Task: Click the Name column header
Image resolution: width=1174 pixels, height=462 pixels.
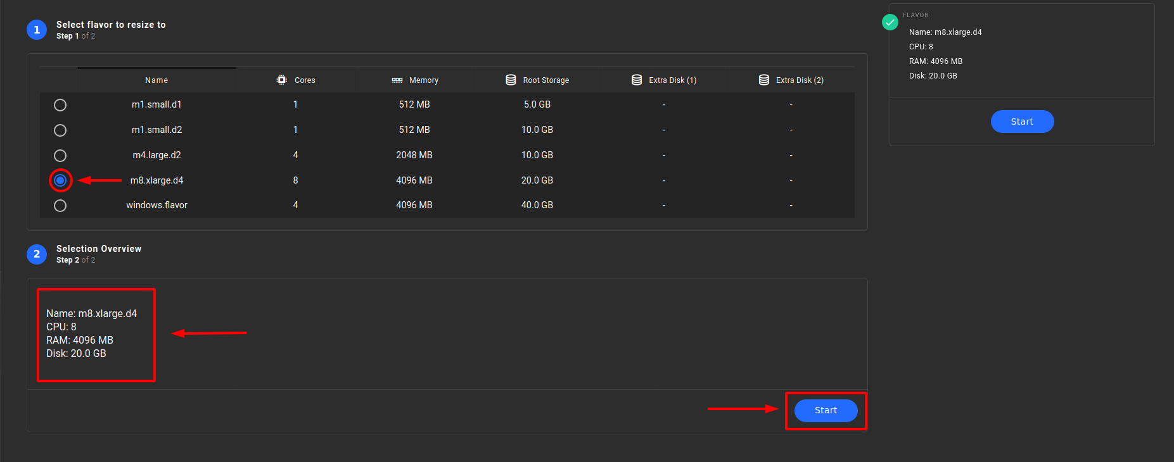Action: pyautogui.click(x=156, y=80)
